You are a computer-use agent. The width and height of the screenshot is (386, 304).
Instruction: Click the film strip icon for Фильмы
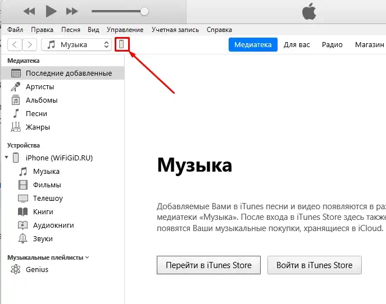23,185
